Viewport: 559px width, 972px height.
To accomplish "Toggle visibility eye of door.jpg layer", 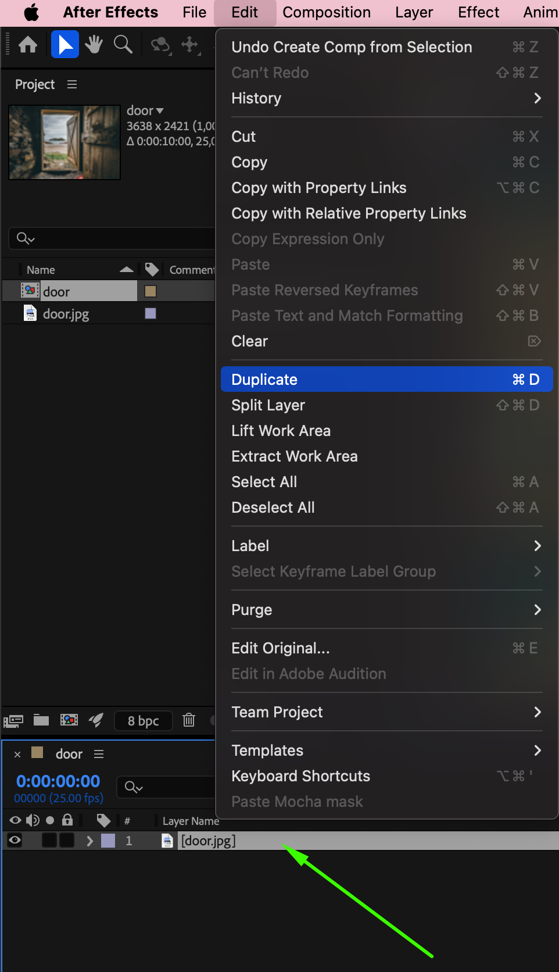I will [x=15, y=840].
